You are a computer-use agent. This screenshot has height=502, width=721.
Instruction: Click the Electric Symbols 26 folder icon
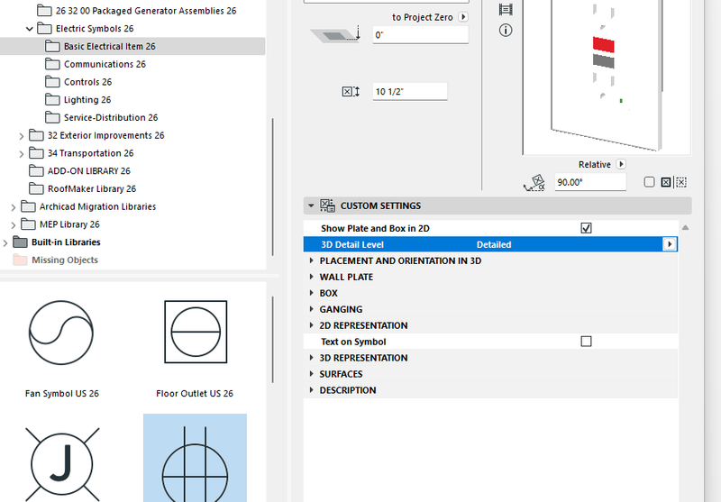pos(44,29)
